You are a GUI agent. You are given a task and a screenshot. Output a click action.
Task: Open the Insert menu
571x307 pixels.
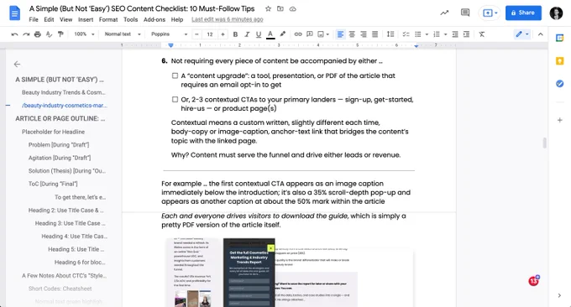86,19
